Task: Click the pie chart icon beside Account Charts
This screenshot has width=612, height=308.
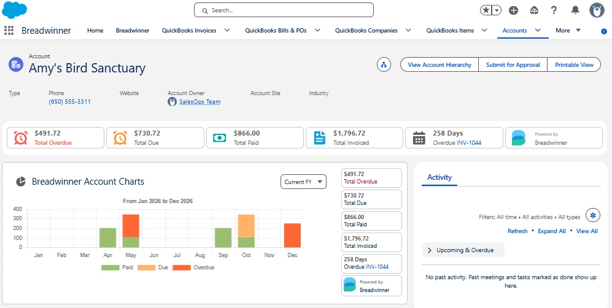Action: (x=21, y=182)
